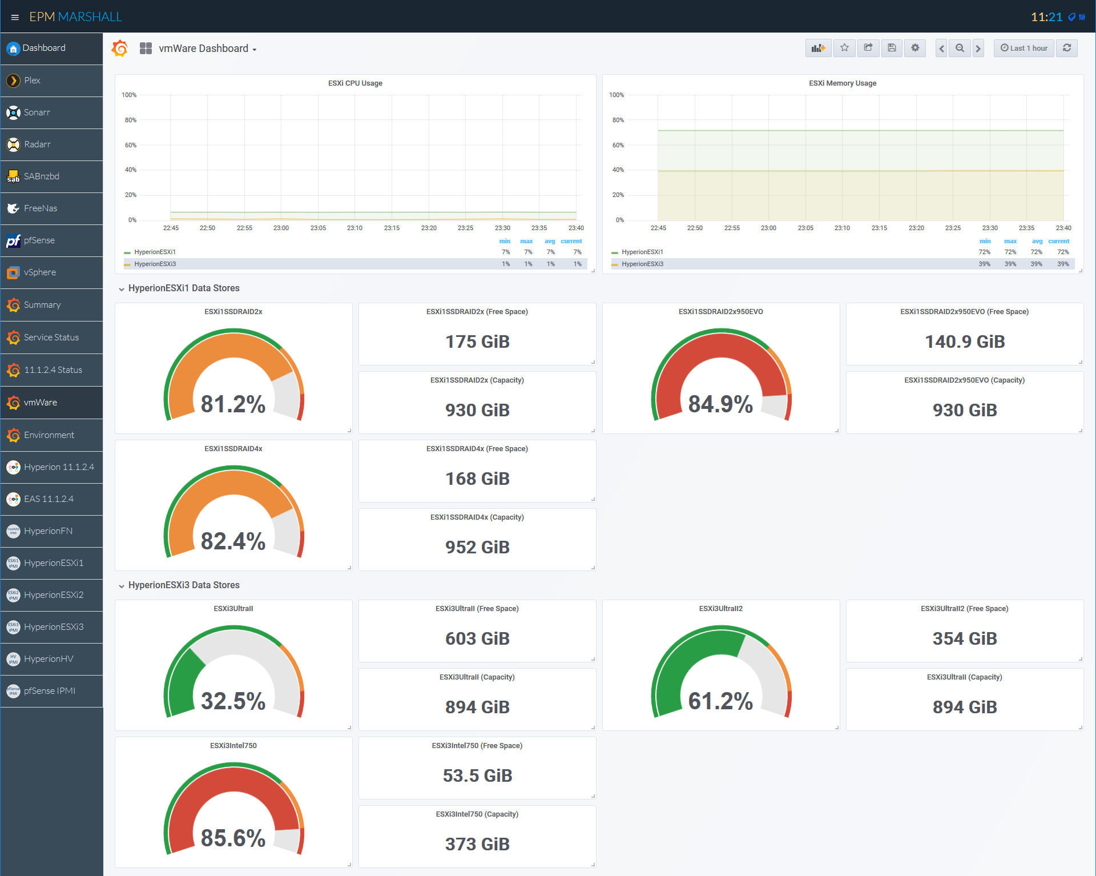
Task: Collapse the HyperionESXi3 Data Stores row
Action: click(179, 585)
